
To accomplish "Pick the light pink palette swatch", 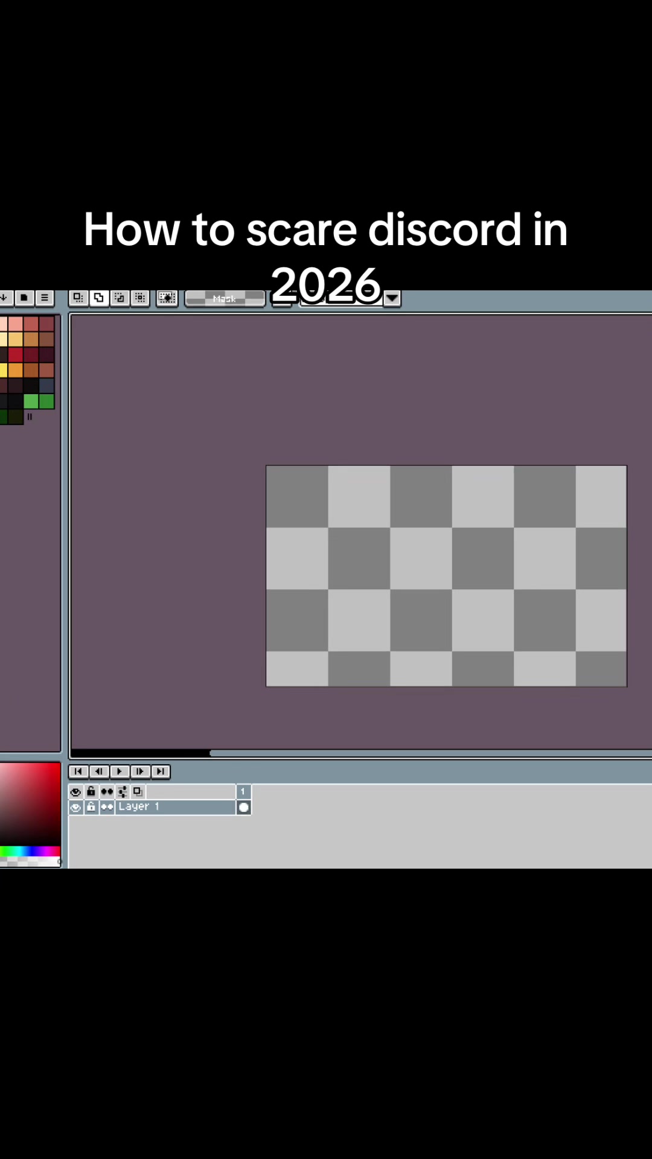I will (x=15, y=324).
